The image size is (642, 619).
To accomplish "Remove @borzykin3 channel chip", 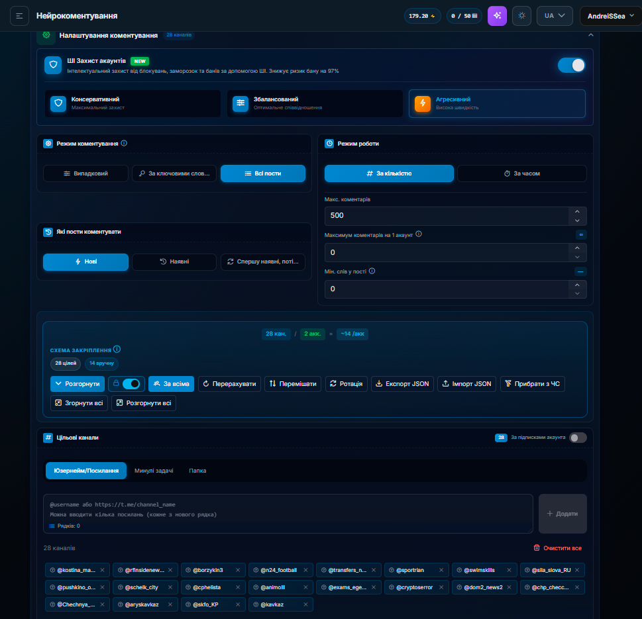I will 238,570.
